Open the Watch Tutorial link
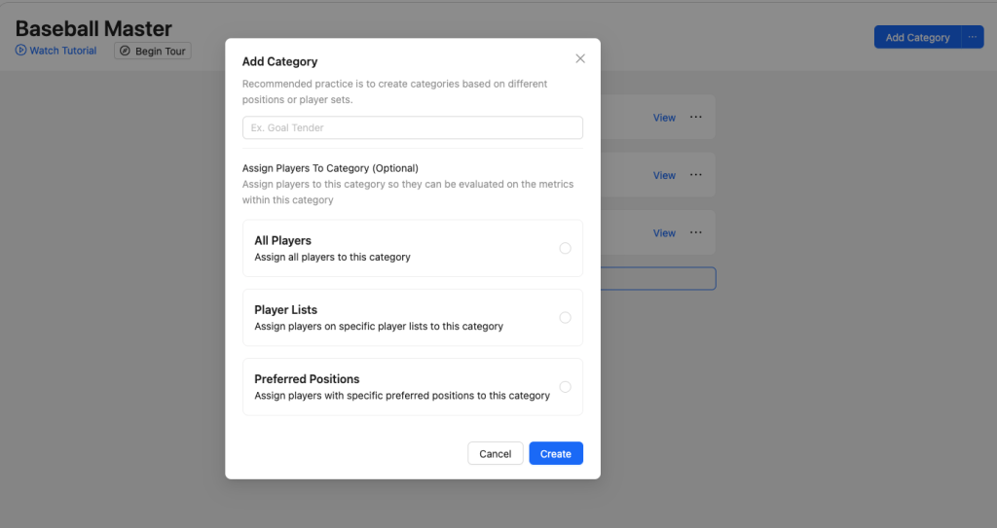Image resolution: width=997 pixels, height=528 pixels. (x=63, y=51)
